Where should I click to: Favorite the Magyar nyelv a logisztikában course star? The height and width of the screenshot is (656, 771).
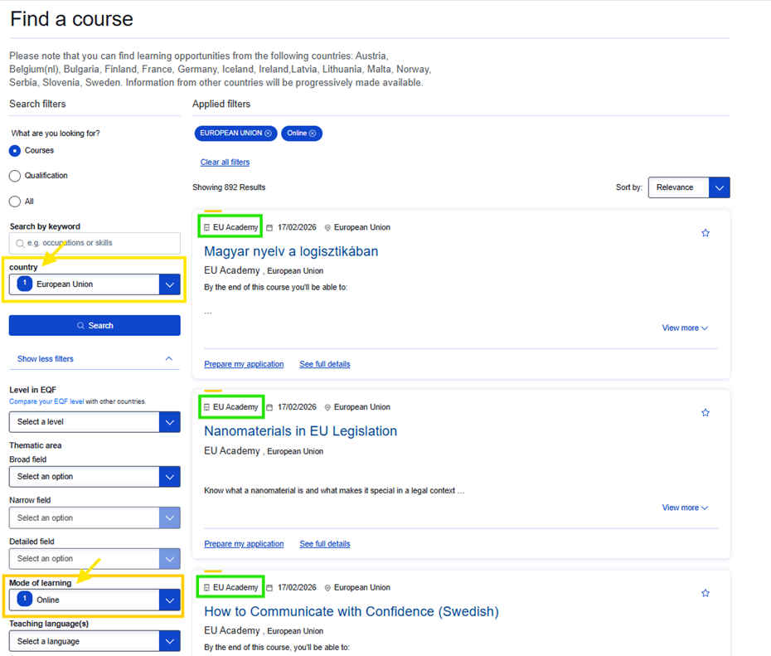(706, 233)
